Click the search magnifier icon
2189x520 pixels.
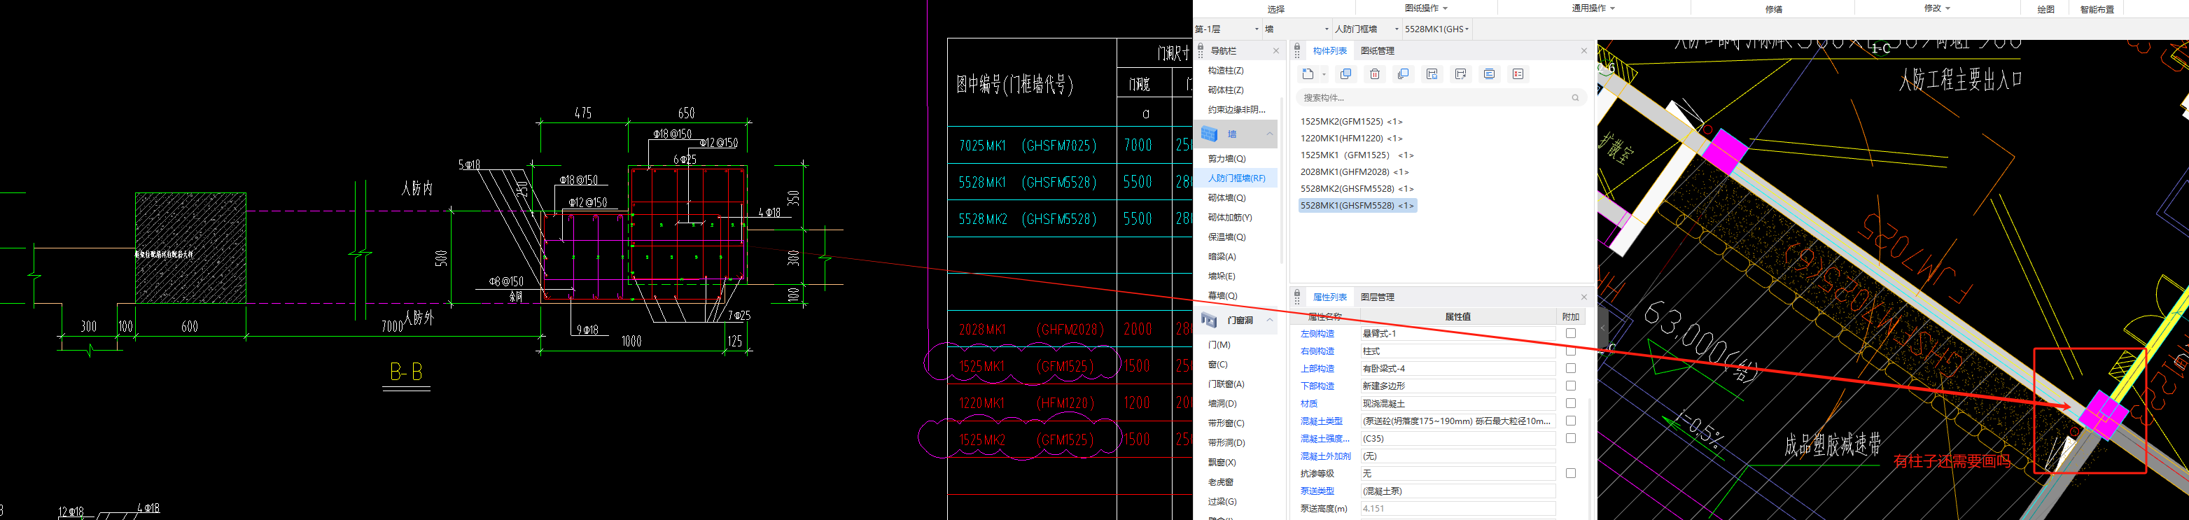(1574, 98)
